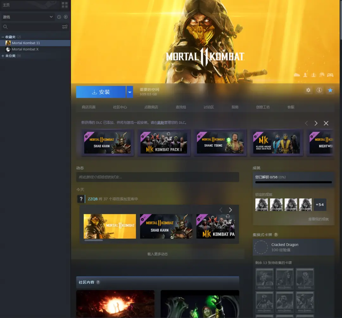Open the Nightwolf DLC thumbnail
342x318 pixels.
coord(320,143)
